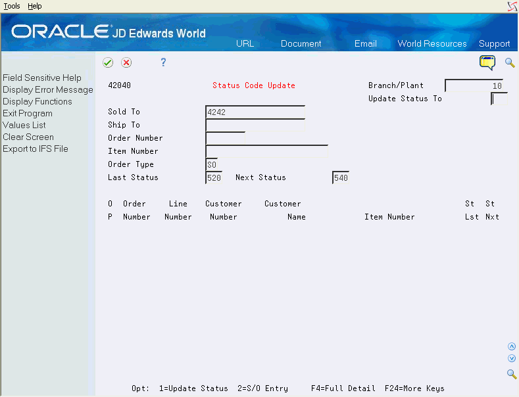Click the green checkmark OK icon
Screen dimensions: 519x397
[x=108, y=62]
